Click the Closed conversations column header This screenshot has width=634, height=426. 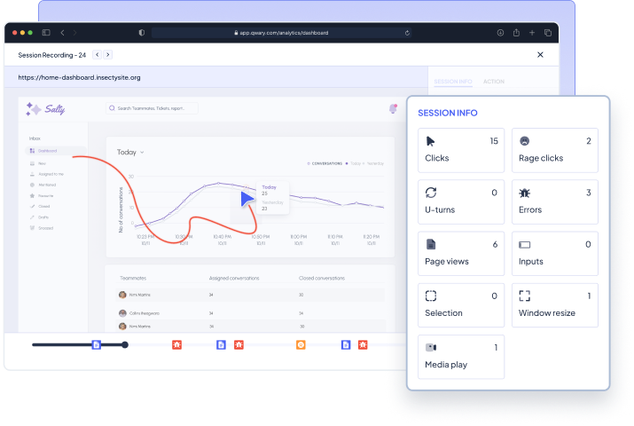(322, 279)
